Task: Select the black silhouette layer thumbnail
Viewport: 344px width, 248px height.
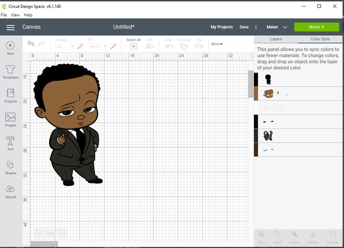Action: pos(268,79)
